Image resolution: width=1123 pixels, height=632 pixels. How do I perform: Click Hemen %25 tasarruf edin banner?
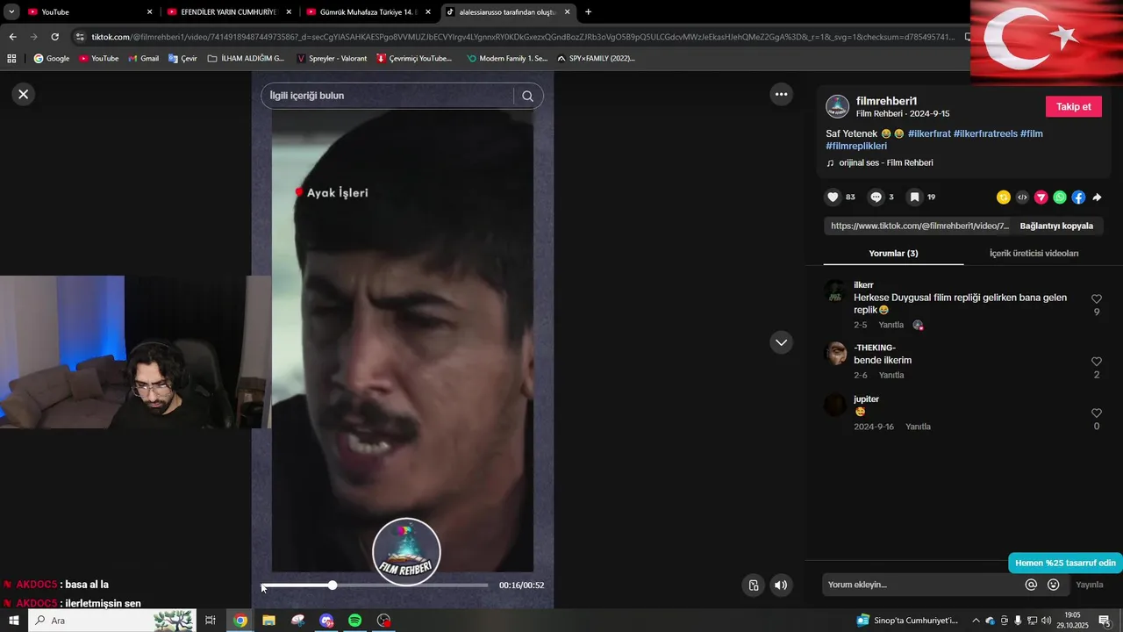click(x=1065, y=563)
